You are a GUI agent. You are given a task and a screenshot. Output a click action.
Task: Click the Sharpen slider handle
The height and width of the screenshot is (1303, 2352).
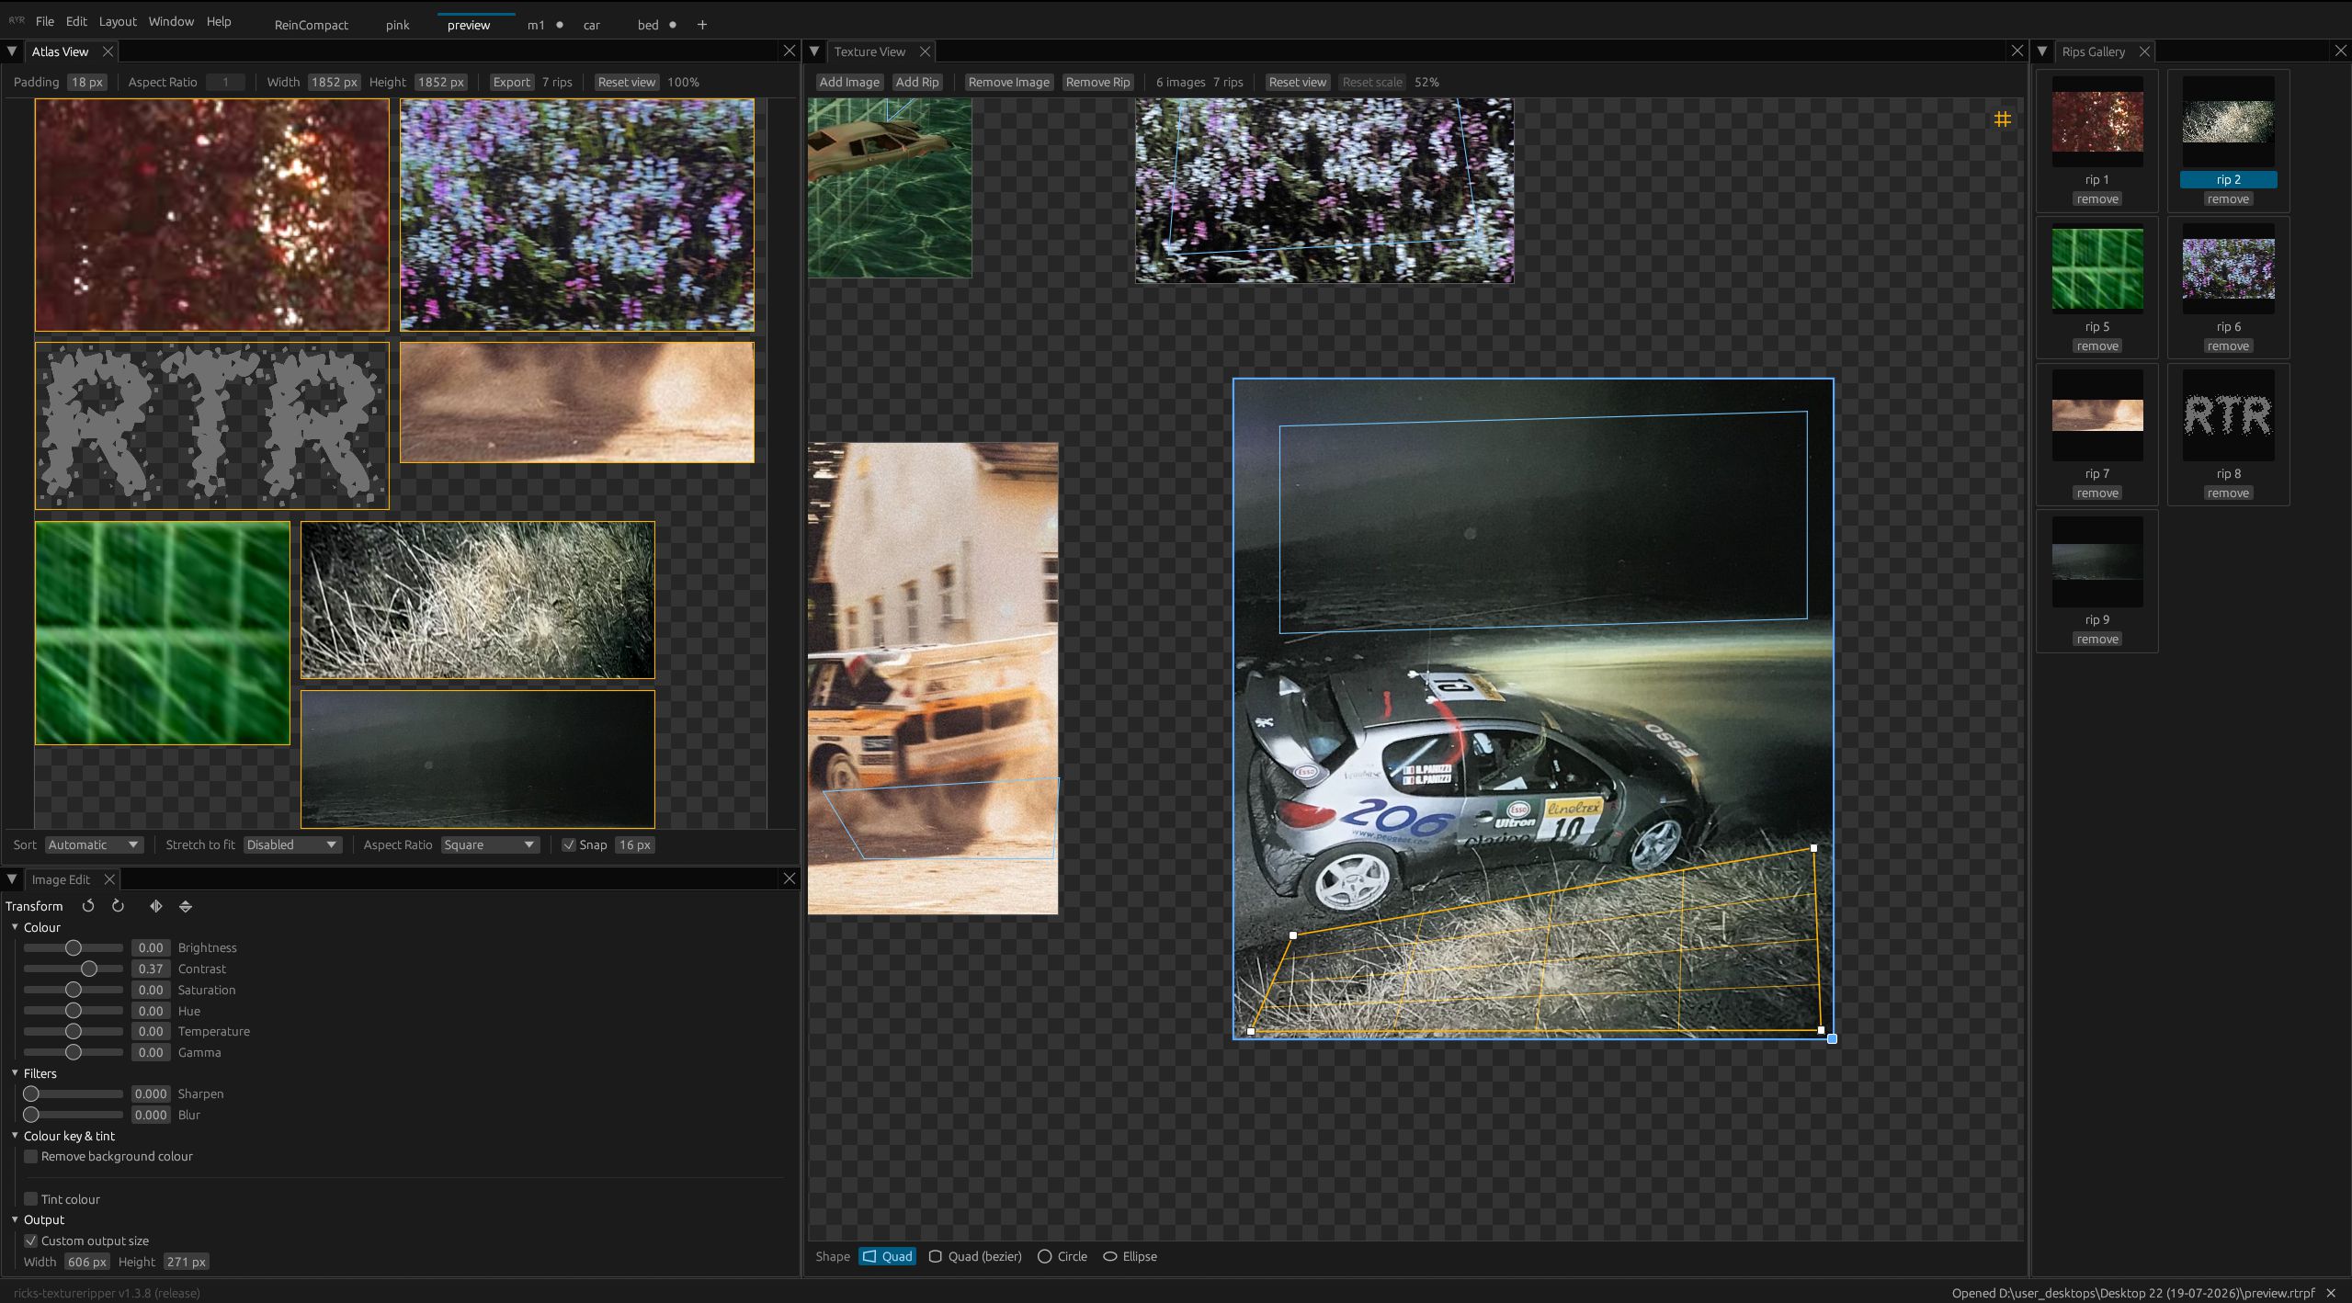[31, 1093]
